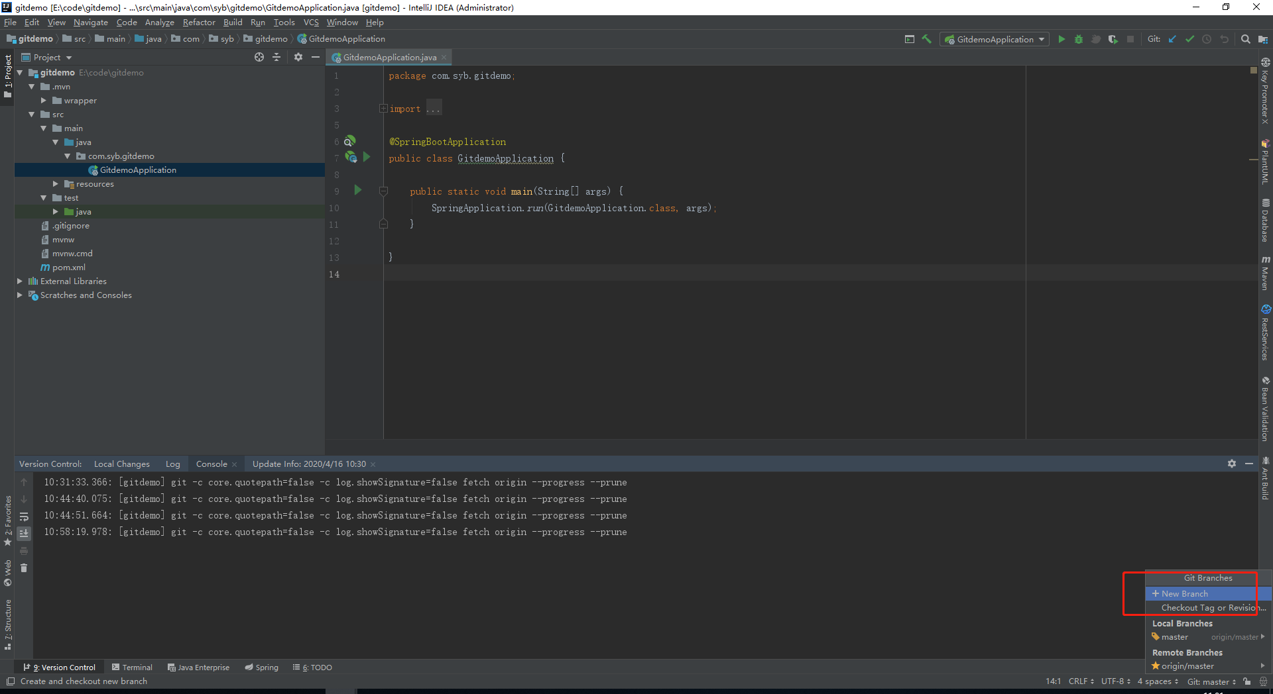
Task: Open Search Everywhere magnifier icon
Action: click(x=1246, y=39)
